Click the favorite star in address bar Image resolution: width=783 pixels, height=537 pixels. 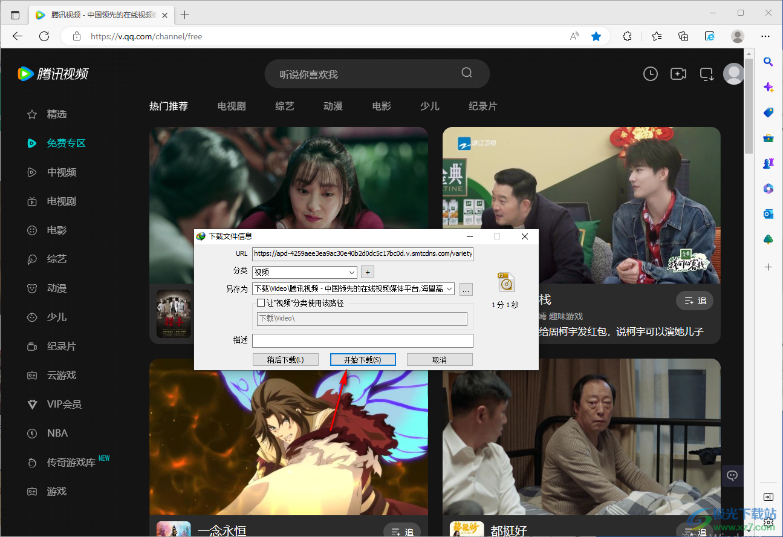(x=596, y=36)
